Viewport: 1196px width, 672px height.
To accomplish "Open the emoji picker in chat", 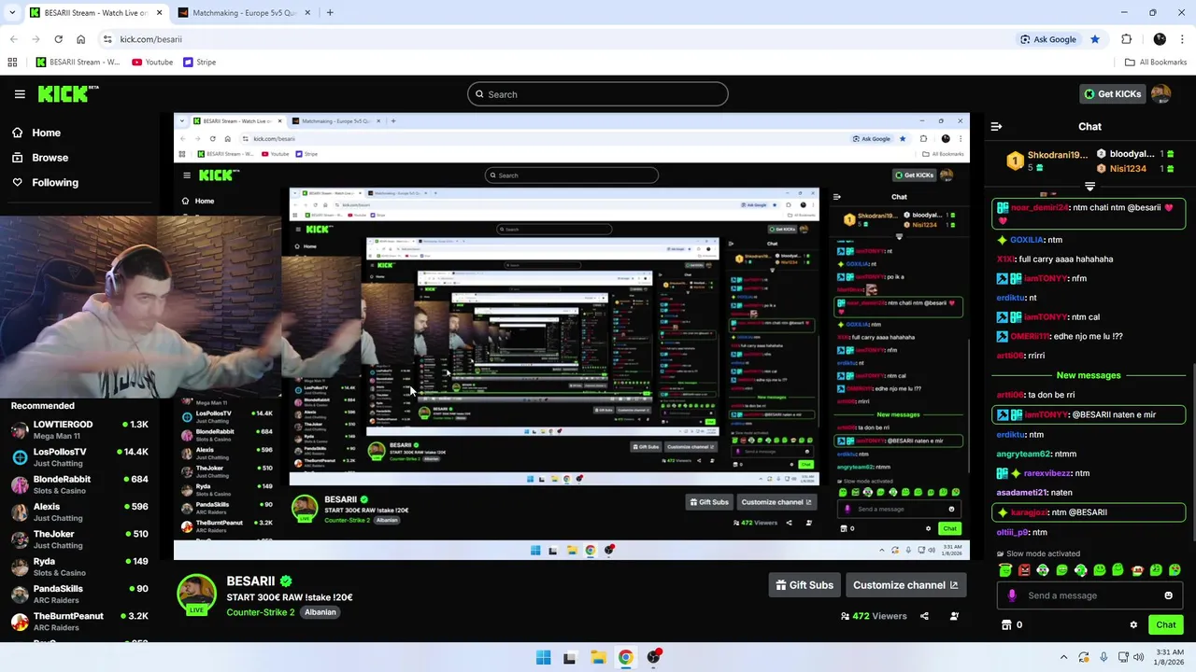I will [x=1168, y=595].
